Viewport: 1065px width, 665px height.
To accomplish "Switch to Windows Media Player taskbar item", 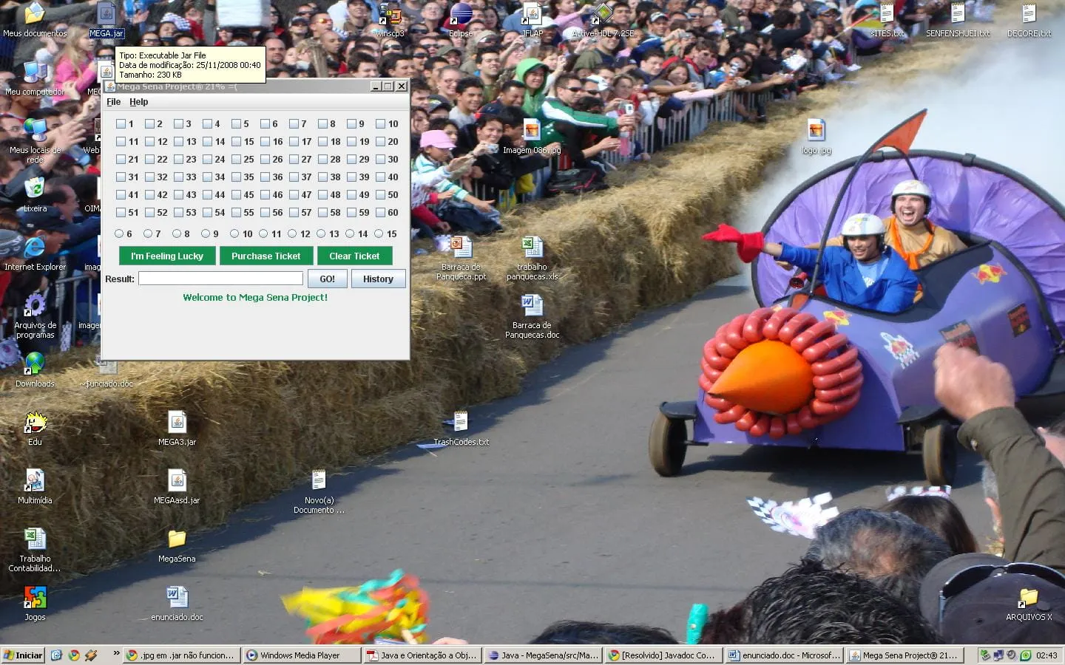I will click(x=302, y=655).
